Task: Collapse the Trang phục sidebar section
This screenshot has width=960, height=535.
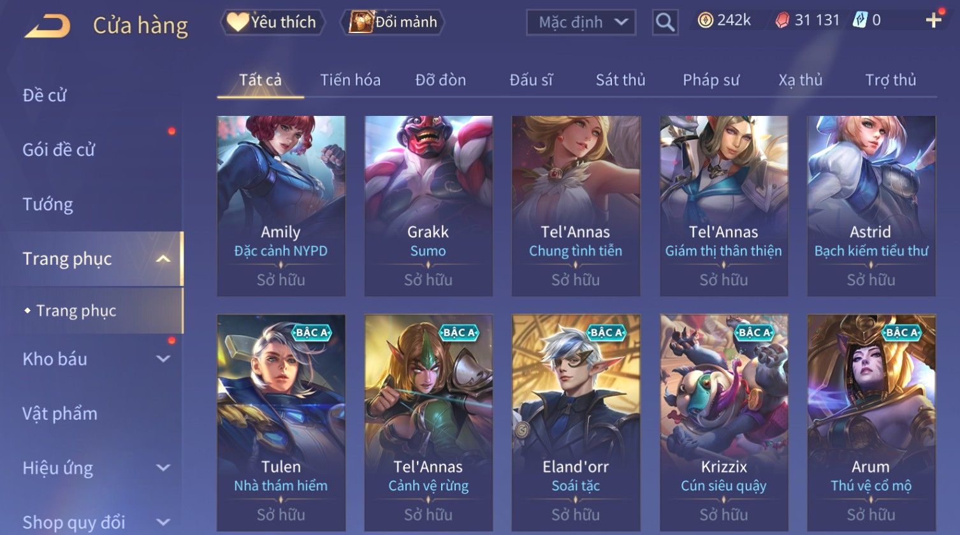Action: [x=163, y=259]
